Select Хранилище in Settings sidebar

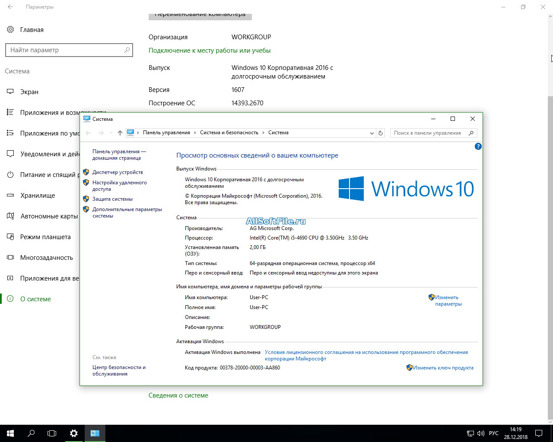[x=38, y=196]
